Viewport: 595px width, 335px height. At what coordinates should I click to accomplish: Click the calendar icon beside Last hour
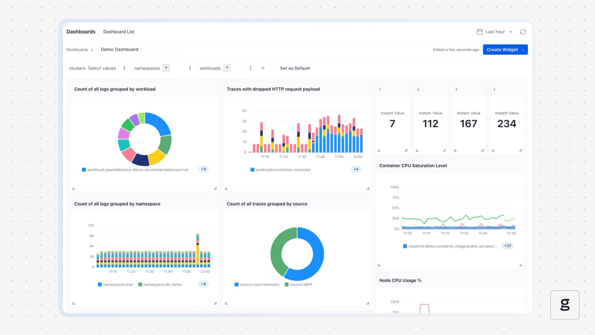click(x=479, y=32)
